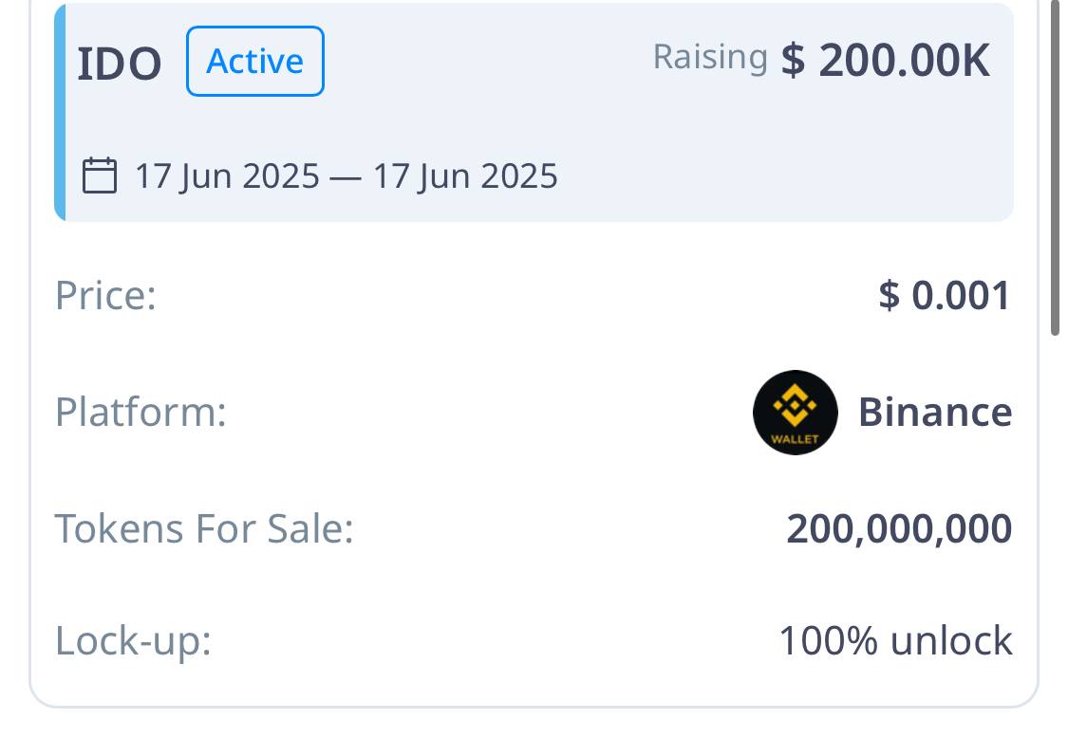The image size is (1068, 737).
Task: Click the Active status badge
Action: (254, 62)
